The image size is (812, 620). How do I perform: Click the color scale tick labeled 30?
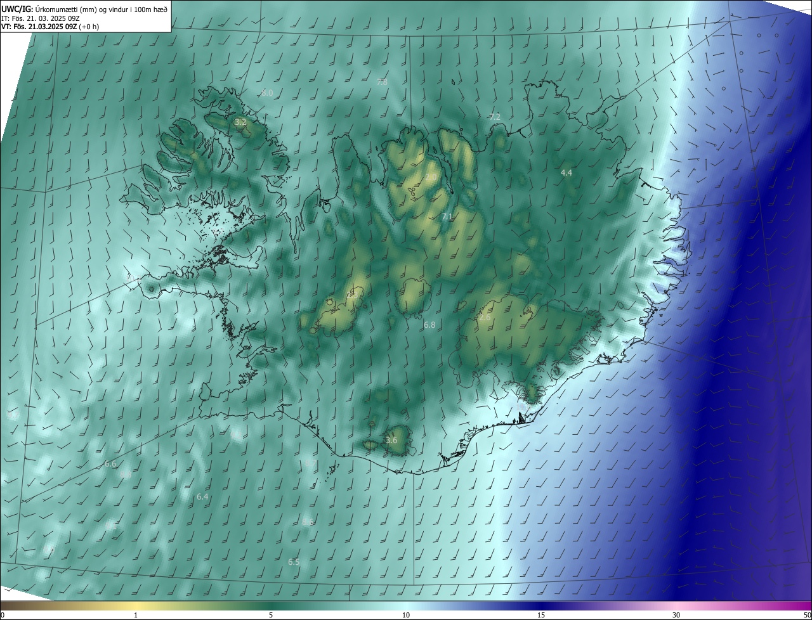tap(676, 615)
